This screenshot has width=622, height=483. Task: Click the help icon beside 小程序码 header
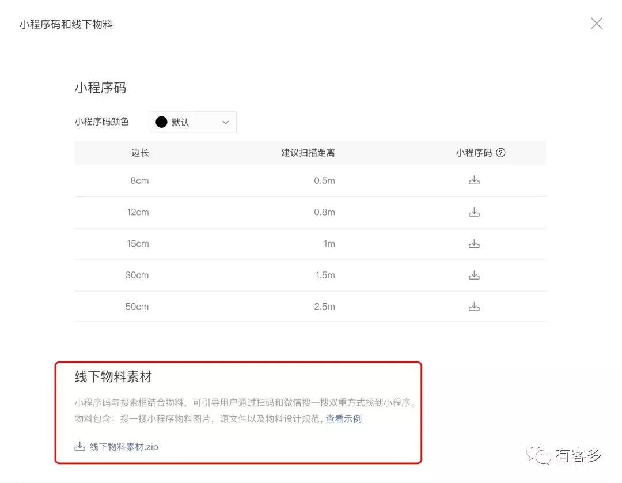point(500,153)
